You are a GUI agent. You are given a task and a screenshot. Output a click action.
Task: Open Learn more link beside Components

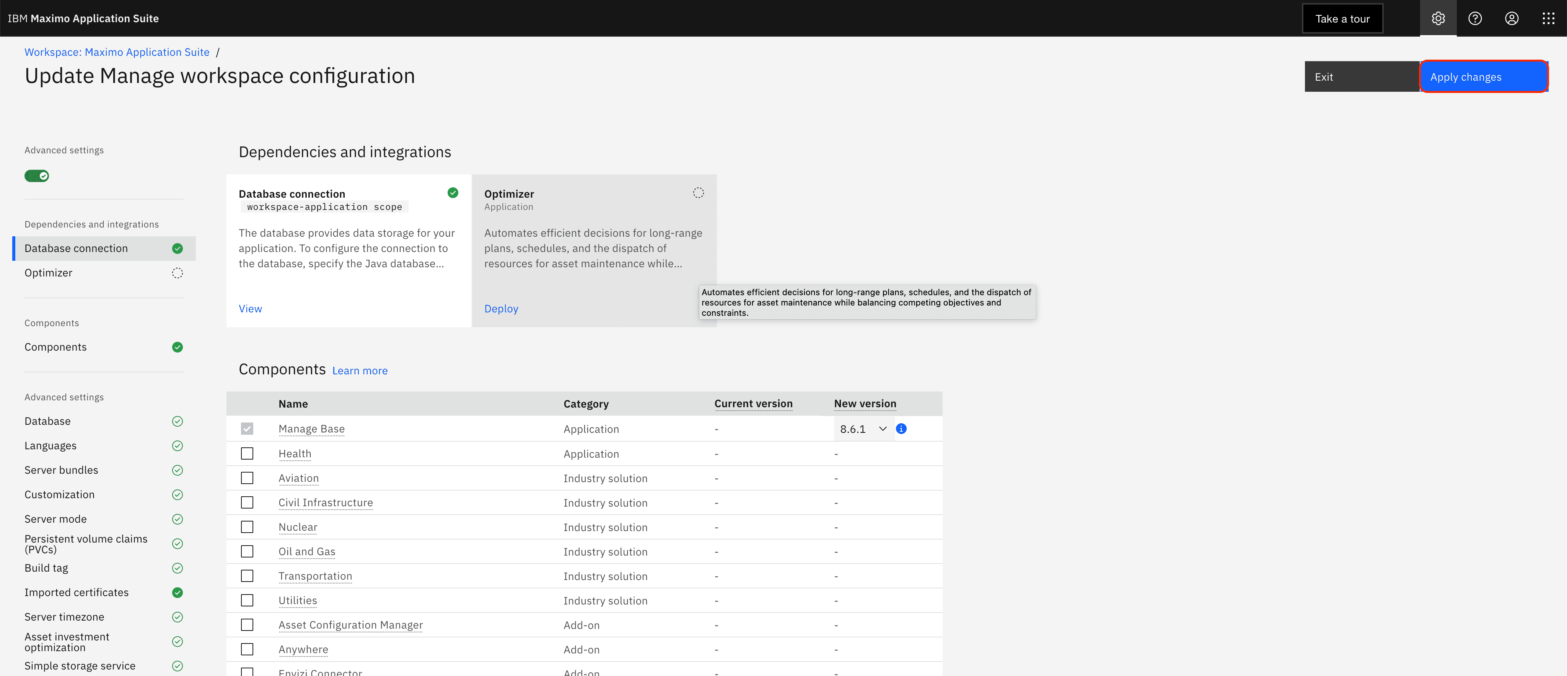click(360, 371)
